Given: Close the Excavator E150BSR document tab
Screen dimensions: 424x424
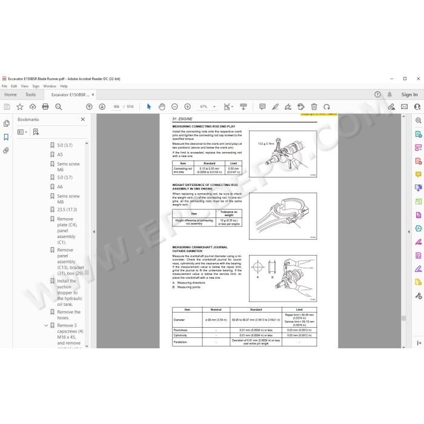Looking at the screenshot, I should click(93, 94).
